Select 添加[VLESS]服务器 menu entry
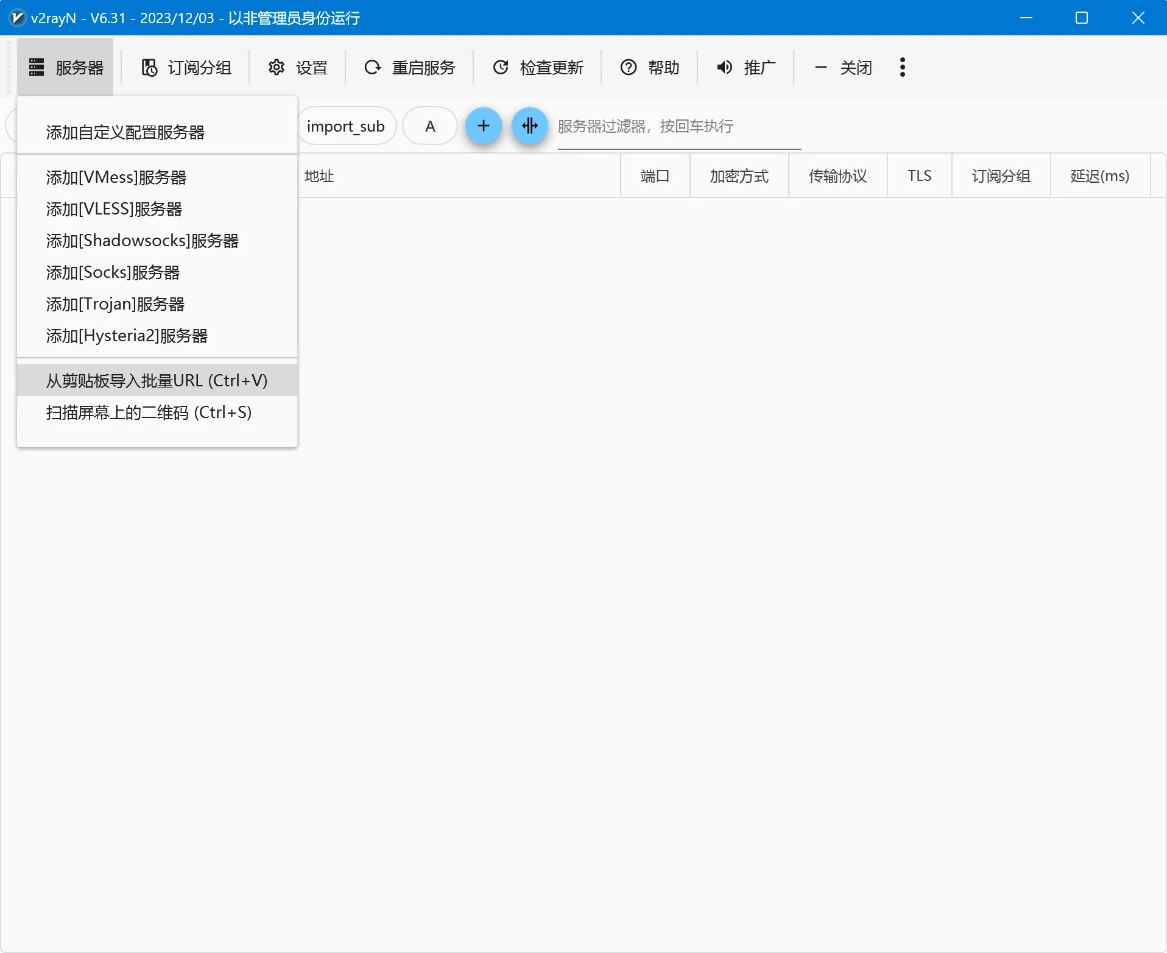Screen dimensions: 1167x953 (114, 209)
